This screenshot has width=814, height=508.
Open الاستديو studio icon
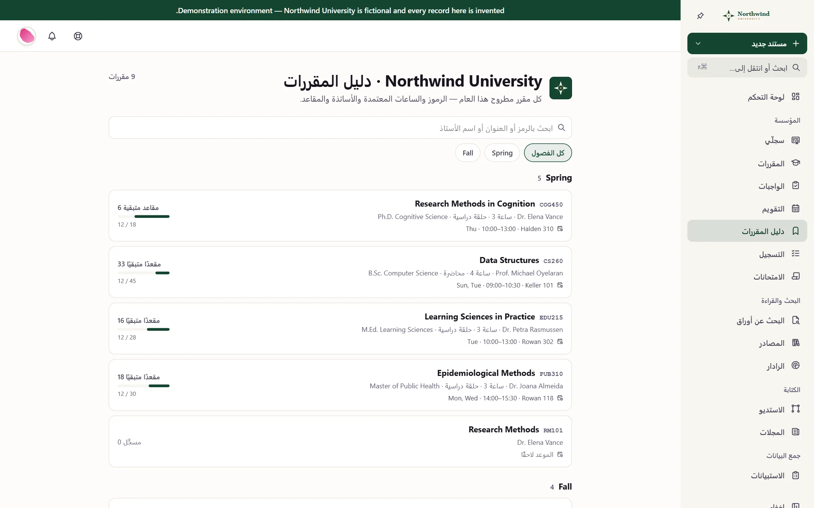click(x=796, y=409)
